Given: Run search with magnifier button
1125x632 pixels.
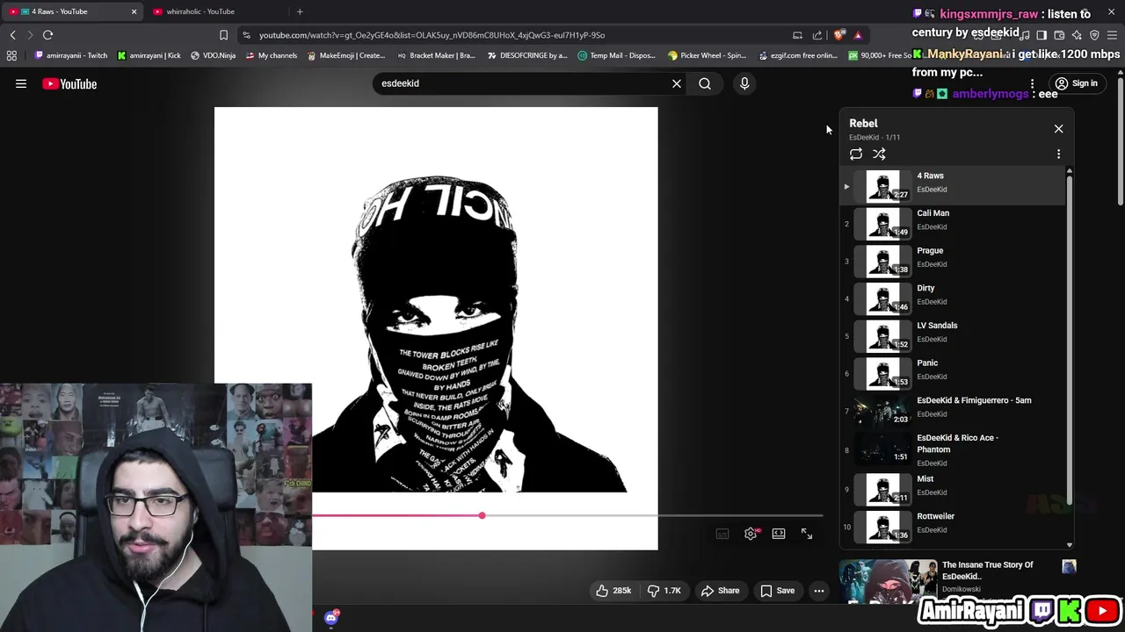Looking at the screenshot, I should coord(705,83).
